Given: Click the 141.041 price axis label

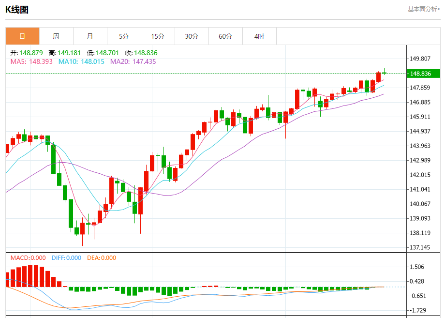Looking at the screenshot, I should pos(420,189).
